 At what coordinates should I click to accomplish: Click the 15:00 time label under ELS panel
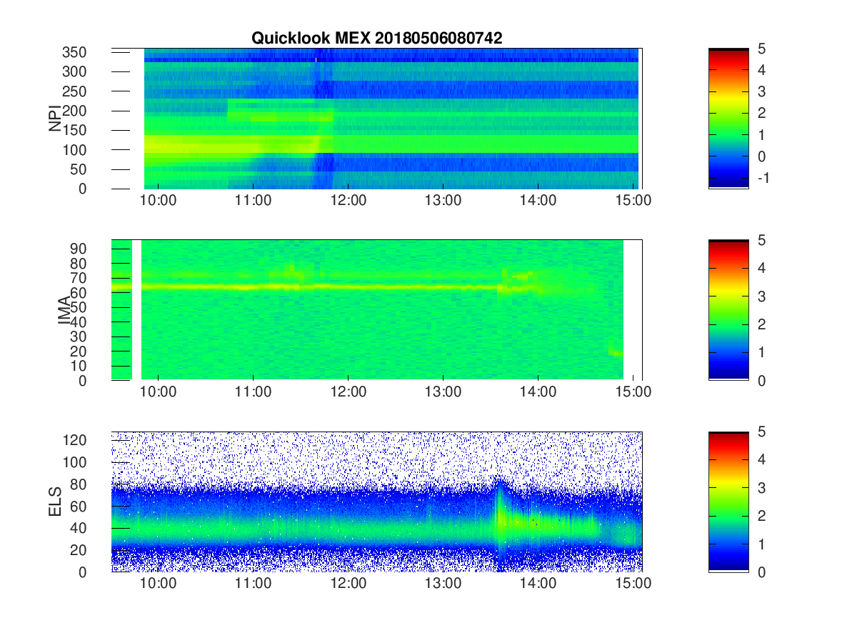point(633,583)
